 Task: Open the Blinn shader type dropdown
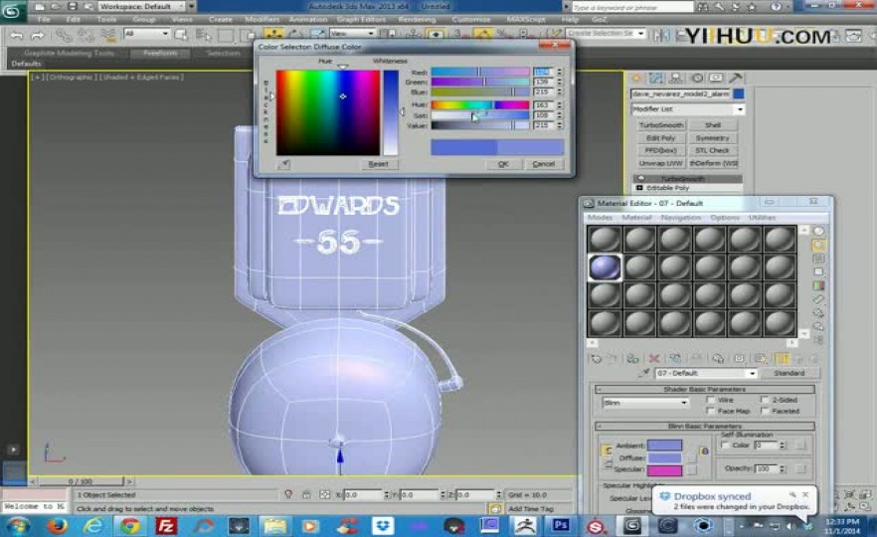tap(645, 402)
